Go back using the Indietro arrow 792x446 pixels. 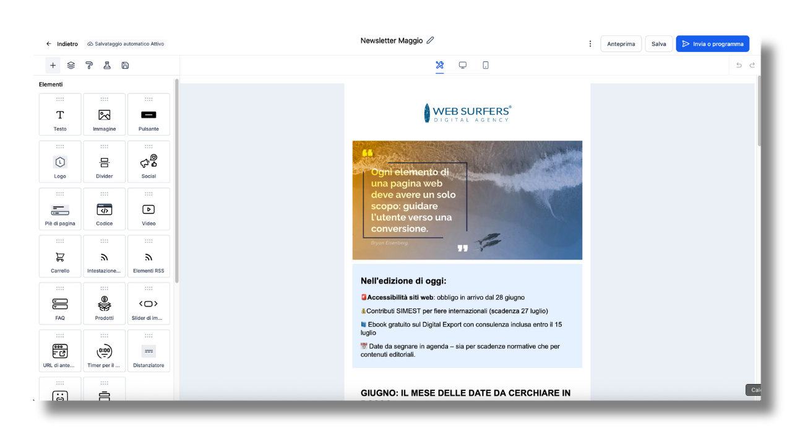49,44
